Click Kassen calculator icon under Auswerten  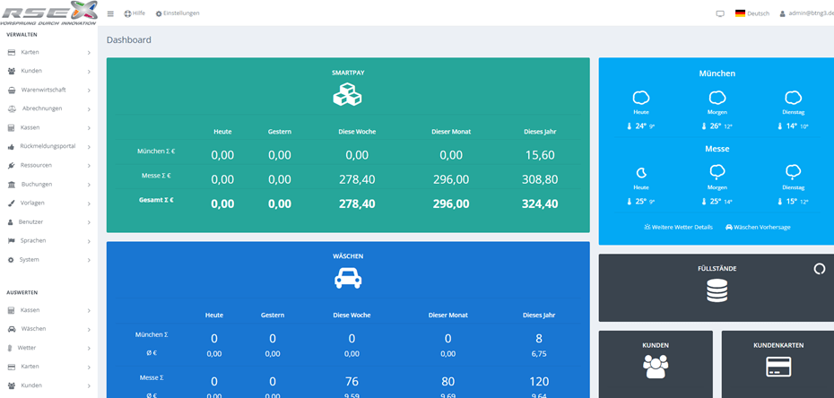(x=11, y=310)
